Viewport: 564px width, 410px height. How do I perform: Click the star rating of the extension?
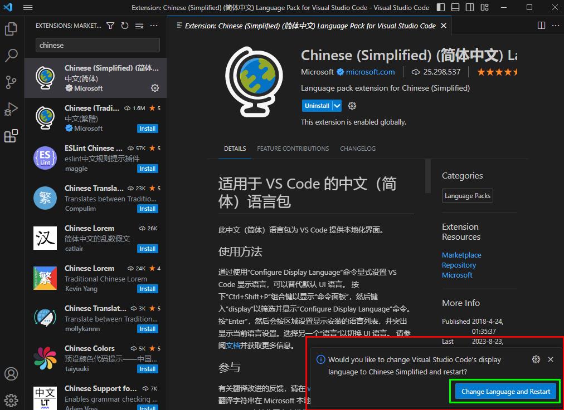(497, 72)
